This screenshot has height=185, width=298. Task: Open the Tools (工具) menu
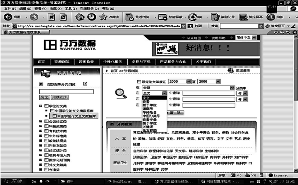pos(71,8)
